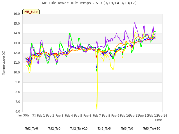Click the red Tul2_Ts-8 legend swatch
179x134 pixels.
21,129
